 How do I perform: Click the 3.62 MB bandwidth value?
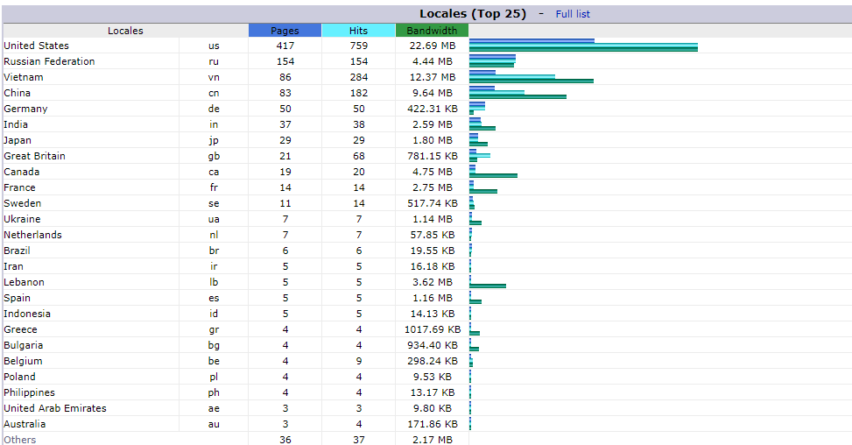coord(433,282)
